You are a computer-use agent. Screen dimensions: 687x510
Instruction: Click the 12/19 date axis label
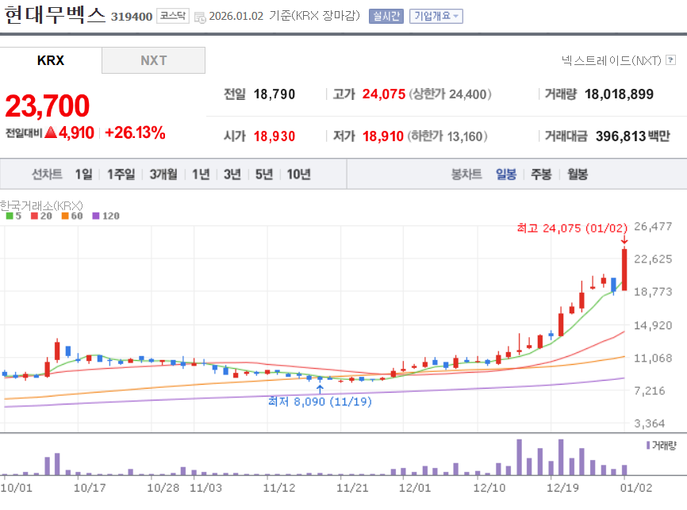(562, 488)
